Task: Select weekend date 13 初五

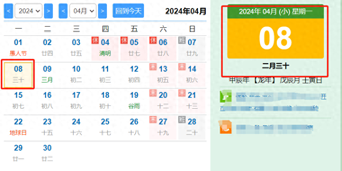Action: 163,75
